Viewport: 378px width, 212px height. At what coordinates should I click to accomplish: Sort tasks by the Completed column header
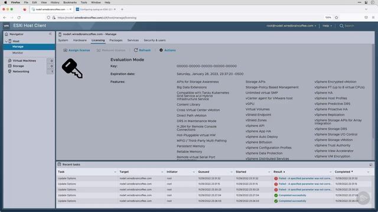tap(343, 172)
